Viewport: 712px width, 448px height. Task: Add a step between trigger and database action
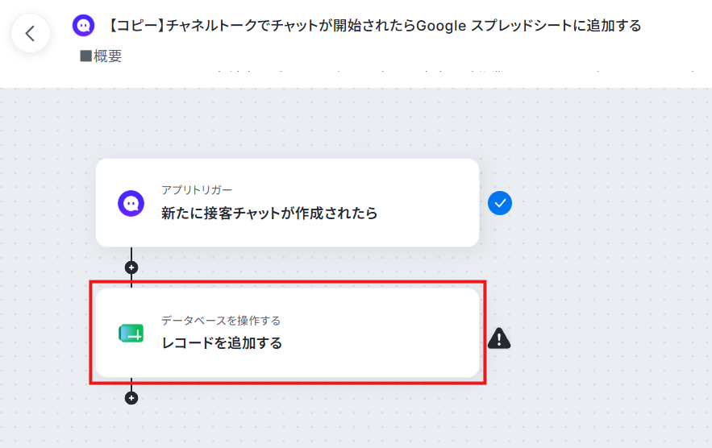point(131,268)
